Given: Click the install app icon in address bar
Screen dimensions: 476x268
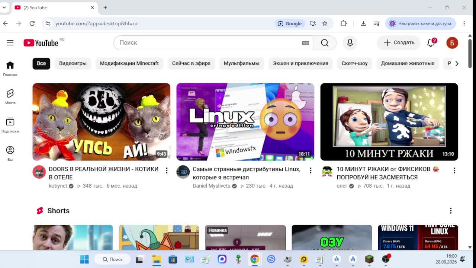Looking at the screenshot, I should click(x=313, y=23).
